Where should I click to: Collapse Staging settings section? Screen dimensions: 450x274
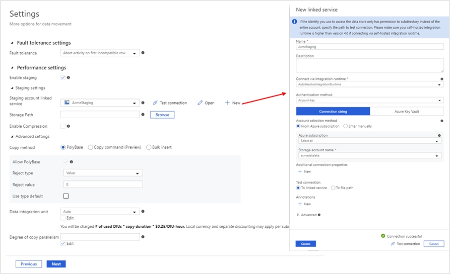click(12, 88)
